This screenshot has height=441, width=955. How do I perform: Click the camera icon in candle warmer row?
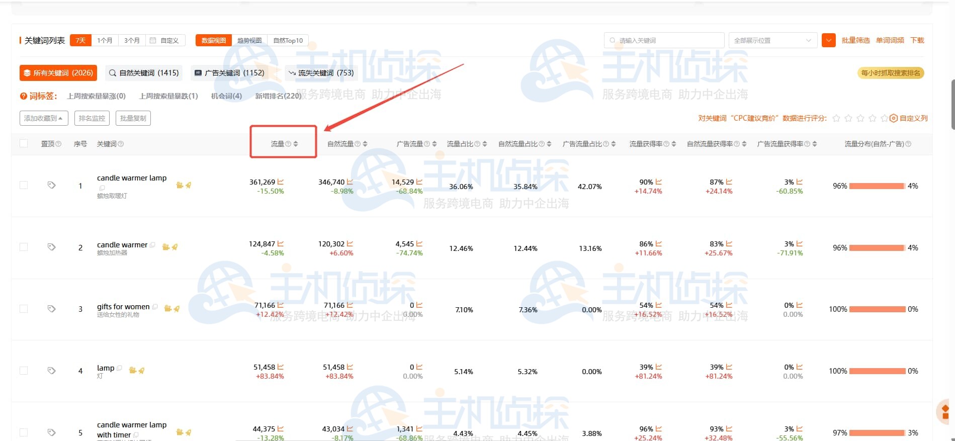tap(165, 247)
